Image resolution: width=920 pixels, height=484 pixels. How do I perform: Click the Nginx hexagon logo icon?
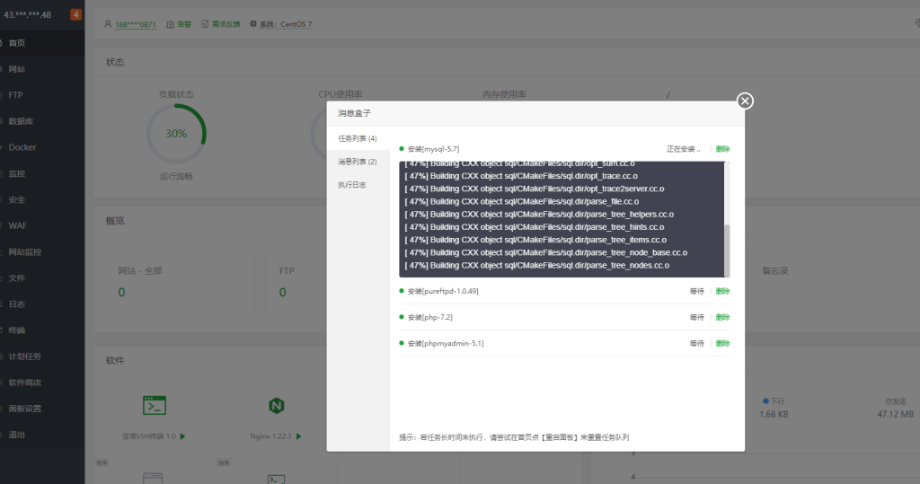[277, 406]
